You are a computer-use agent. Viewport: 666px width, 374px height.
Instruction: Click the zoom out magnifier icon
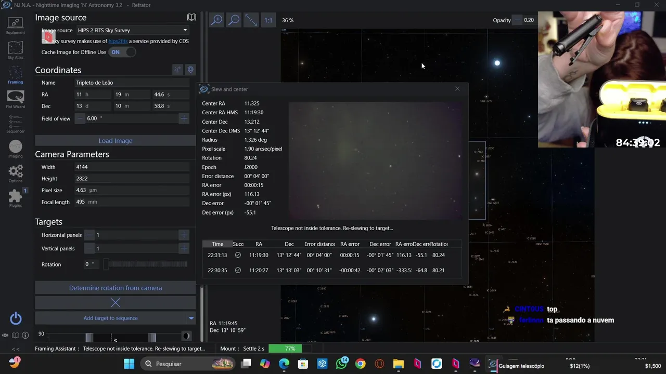click(x=234, y=20)
